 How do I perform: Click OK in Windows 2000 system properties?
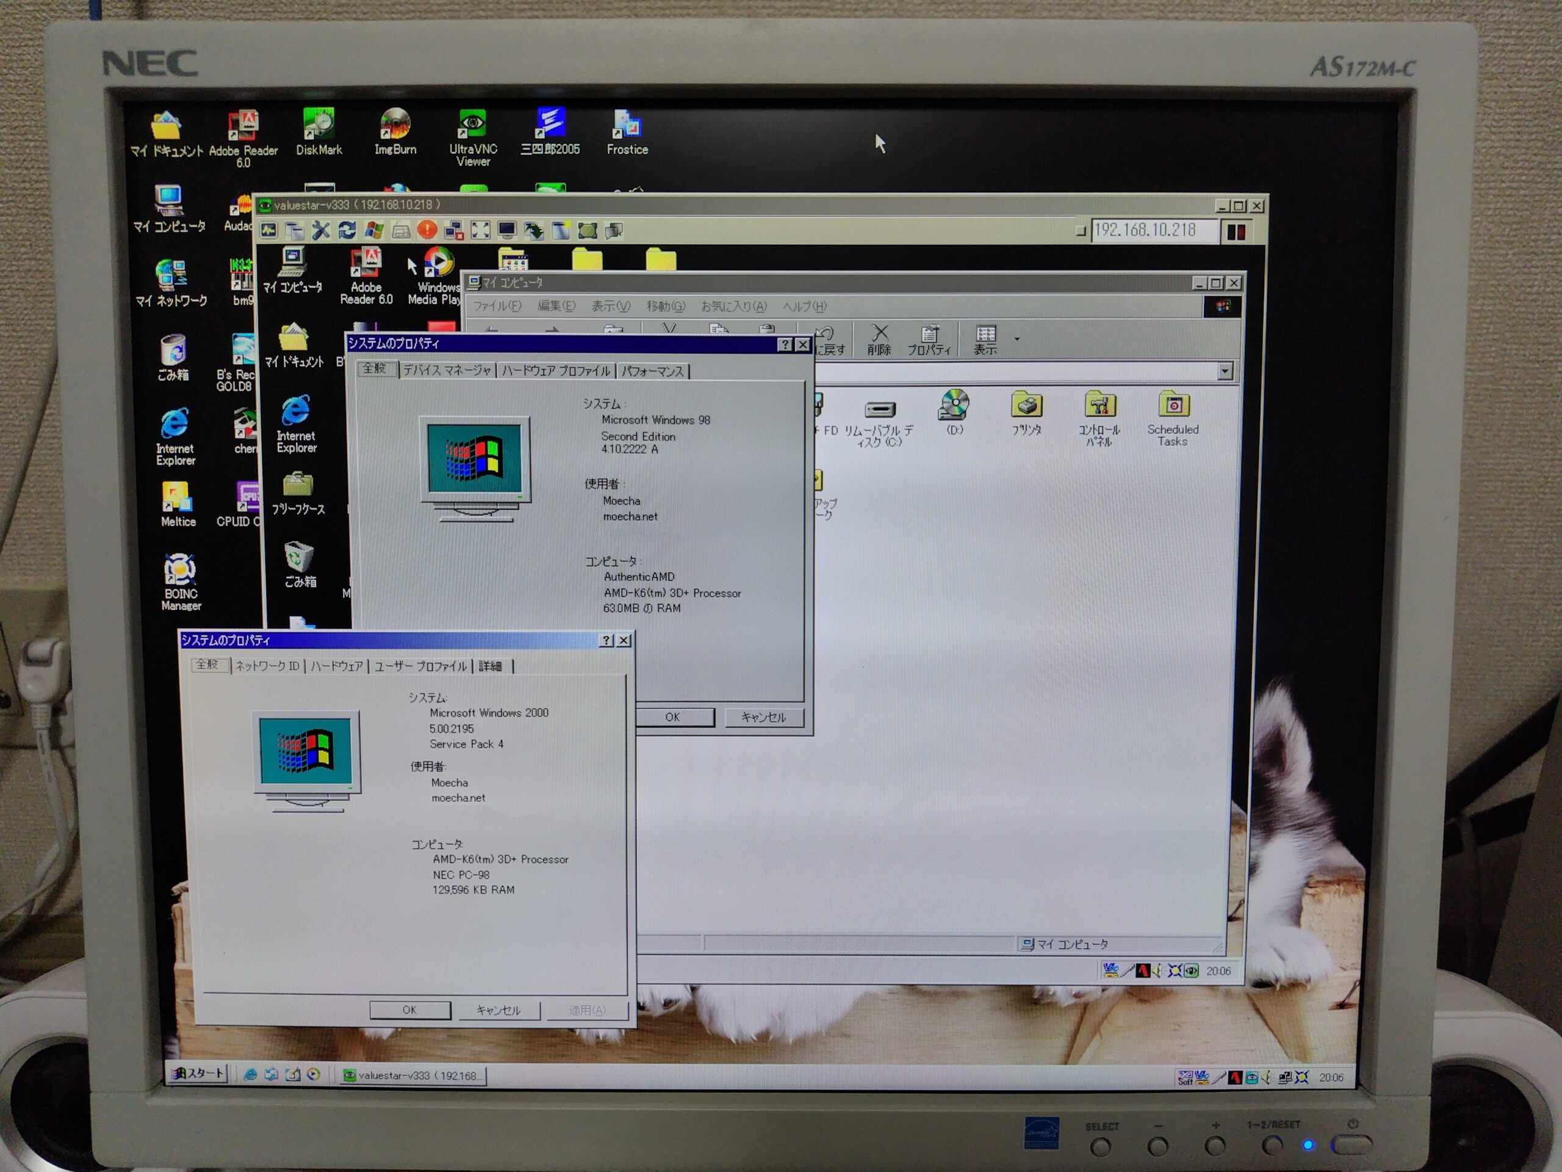[409, 1010]
